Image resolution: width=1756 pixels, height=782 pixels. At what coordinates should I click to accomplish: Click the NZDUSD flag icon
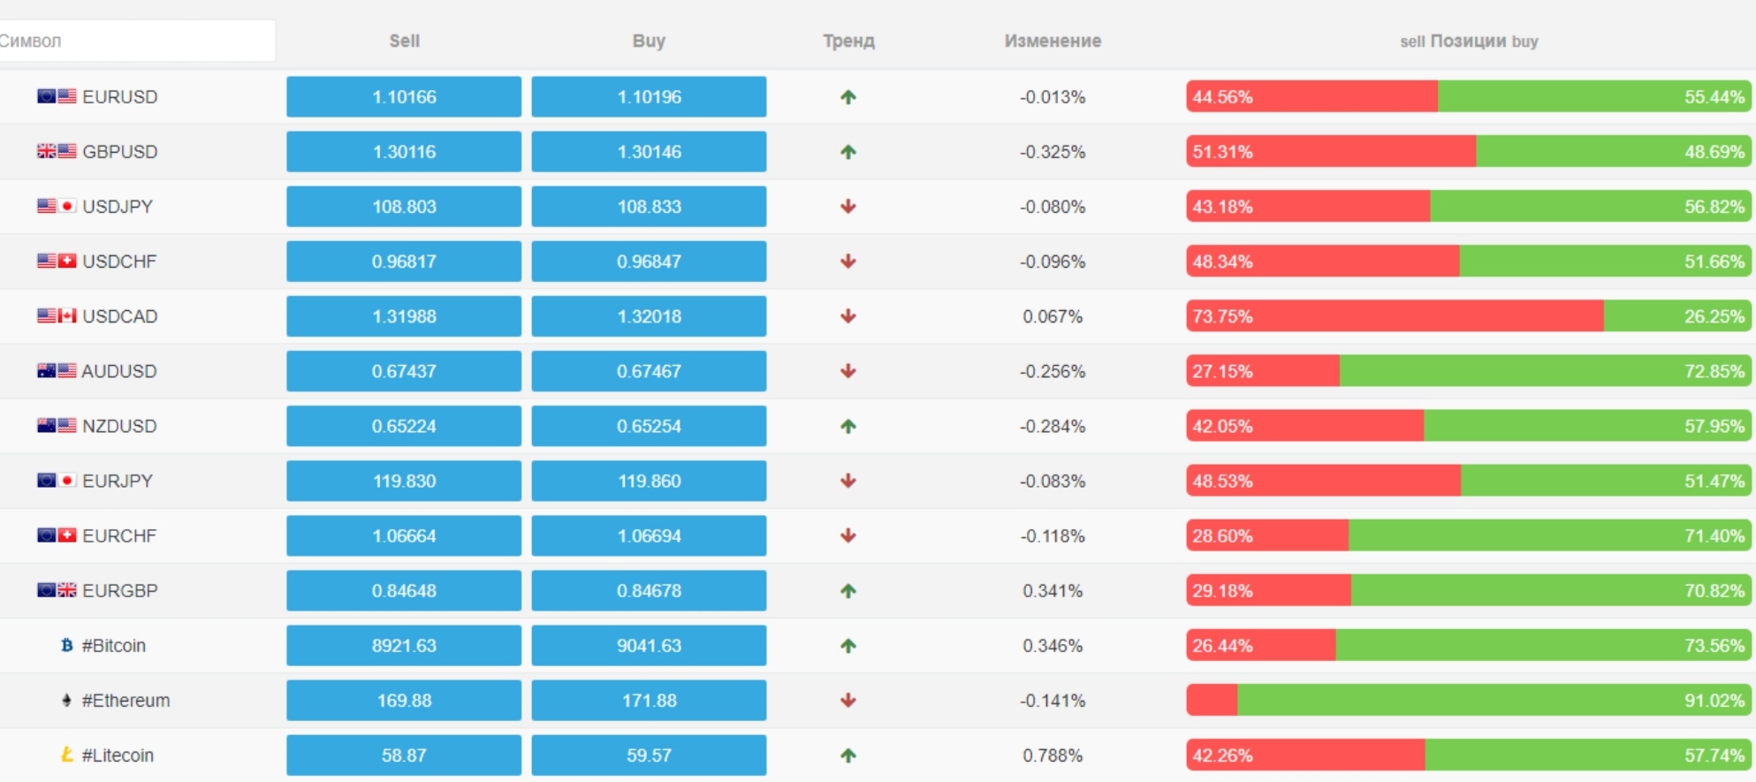click(57, 425)
